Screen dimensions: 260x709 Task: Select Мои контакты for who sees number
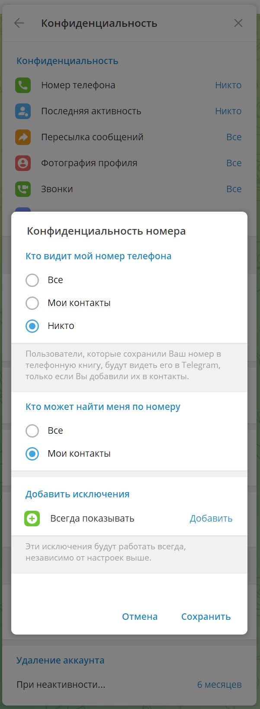click(x=32, y=303)
